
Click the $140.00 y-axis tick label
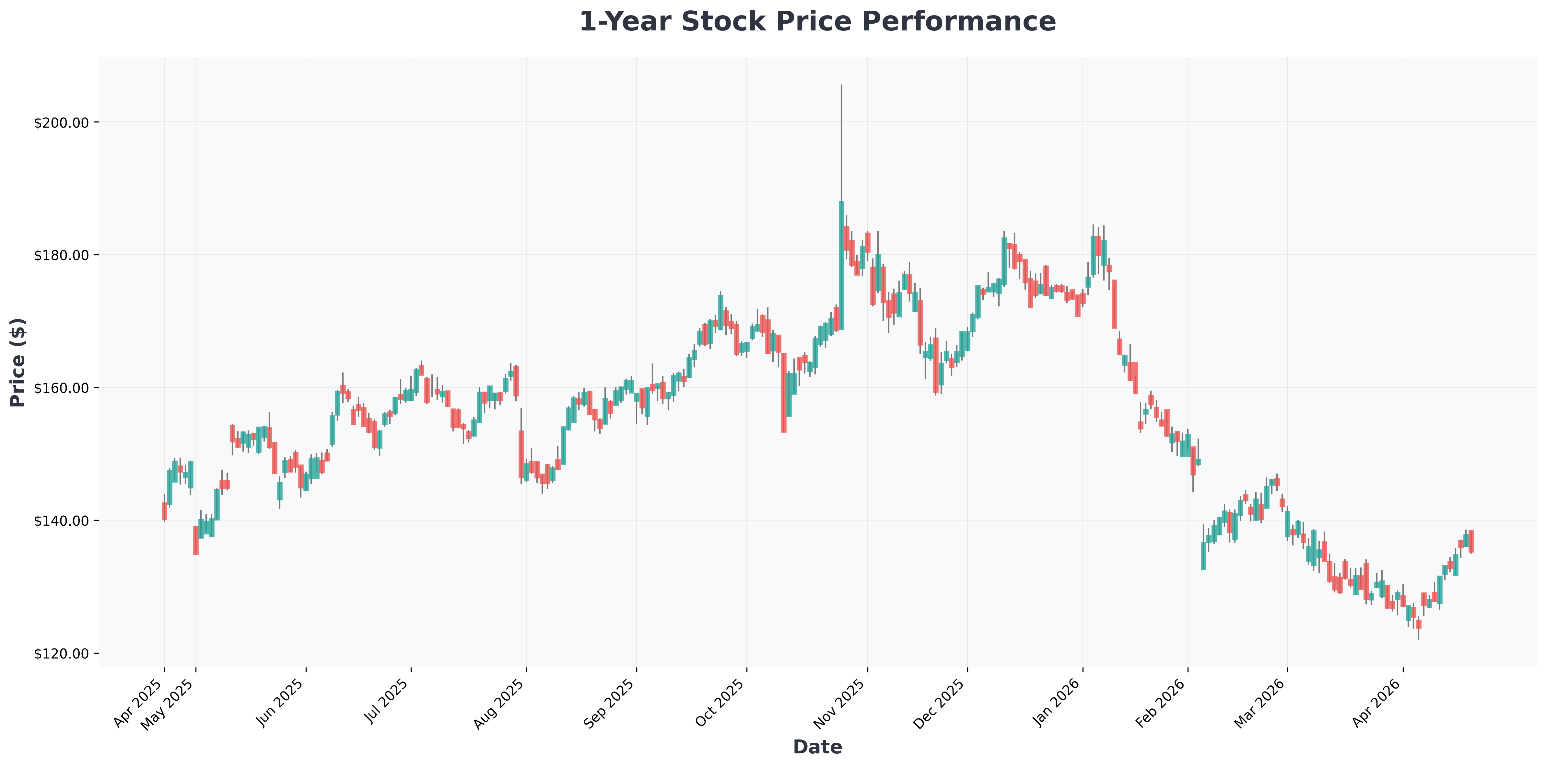pyautogui.click(x=62, y=521)
